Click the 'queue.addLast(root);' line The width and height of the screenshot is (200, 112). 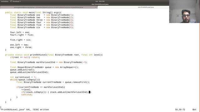tap(22, 70)
